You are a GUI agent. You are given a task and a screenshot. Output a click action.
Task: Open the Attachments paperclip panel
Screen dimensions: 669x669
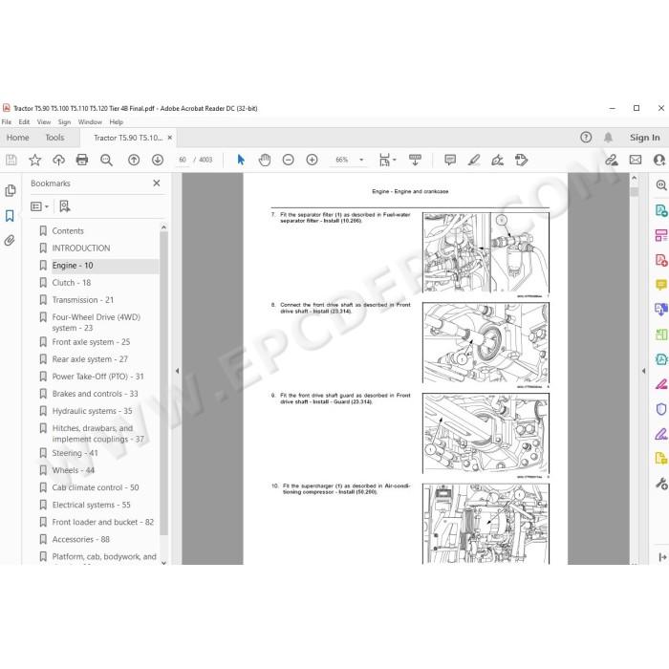coord(10,241)
